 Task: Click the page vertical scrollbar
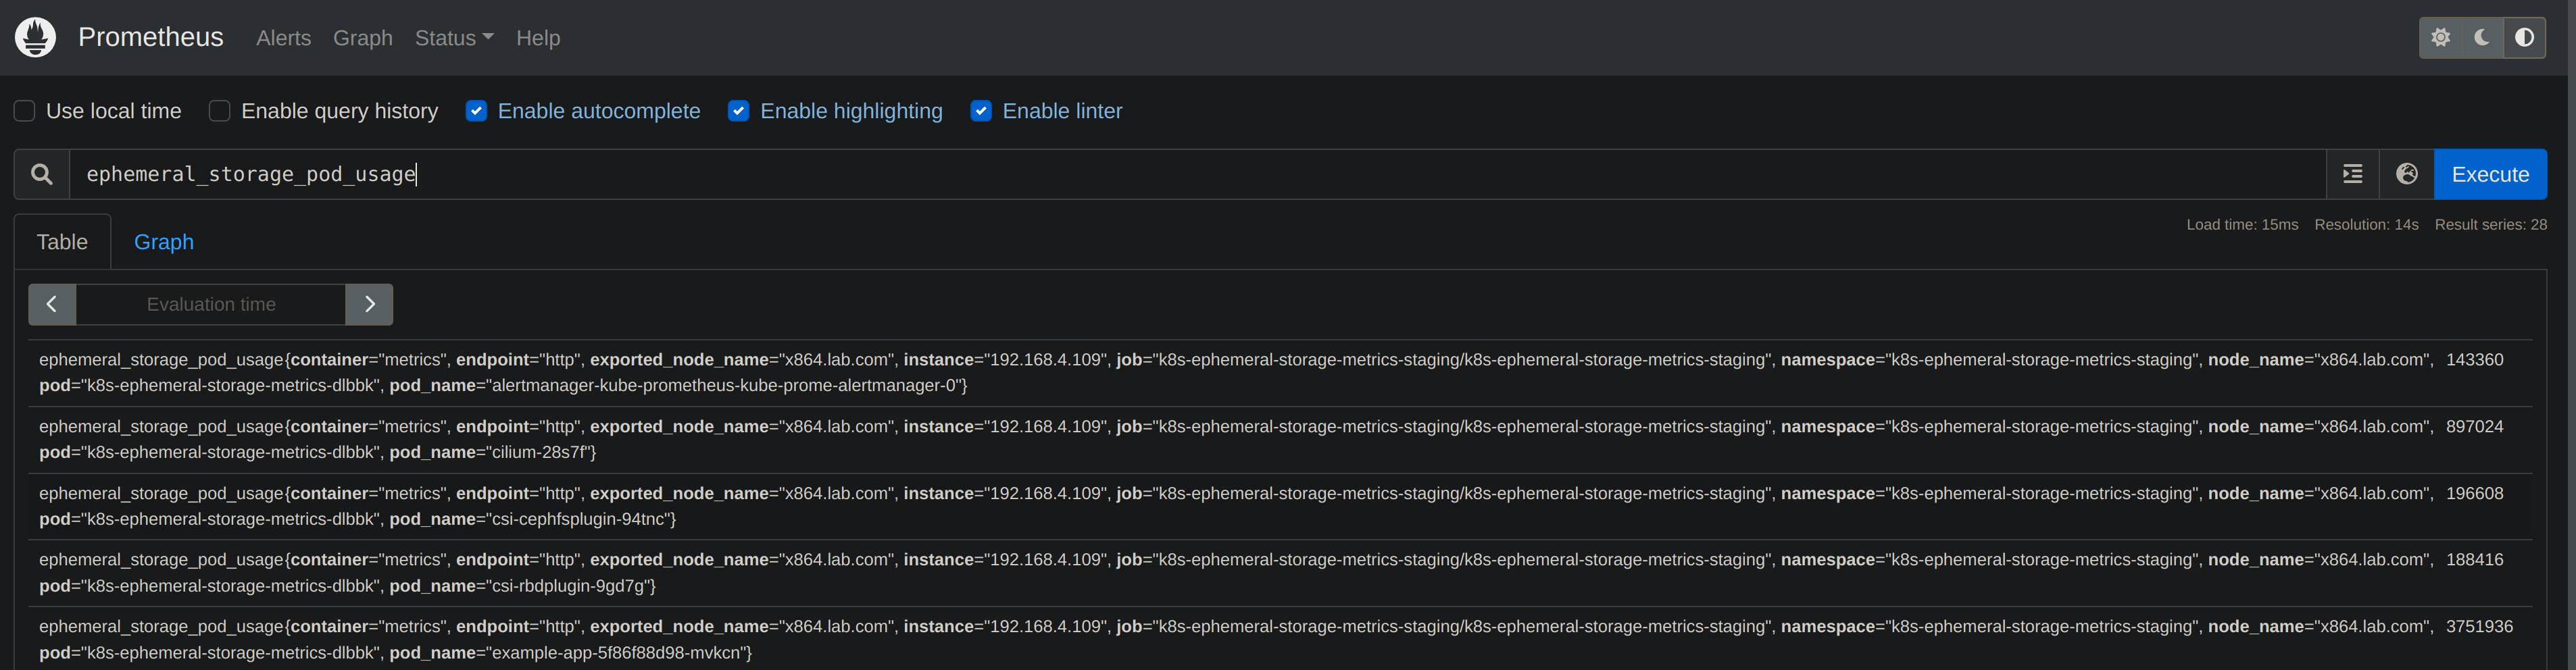2571,335
